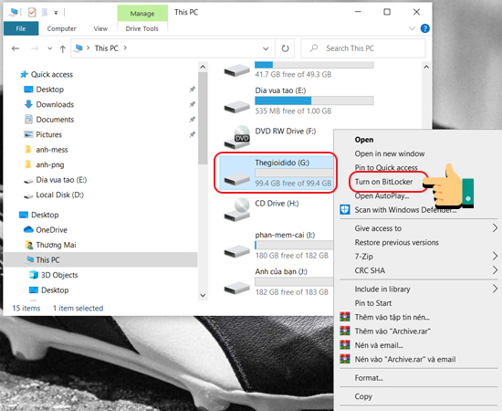Click Scan with Windows Defender shield icon
The height and width of the screenshot is (411, 502).
coord(345,210)
